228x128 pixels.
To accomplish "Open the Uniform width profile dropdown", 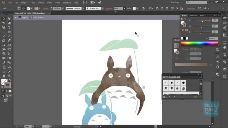I will click(83, 9).
